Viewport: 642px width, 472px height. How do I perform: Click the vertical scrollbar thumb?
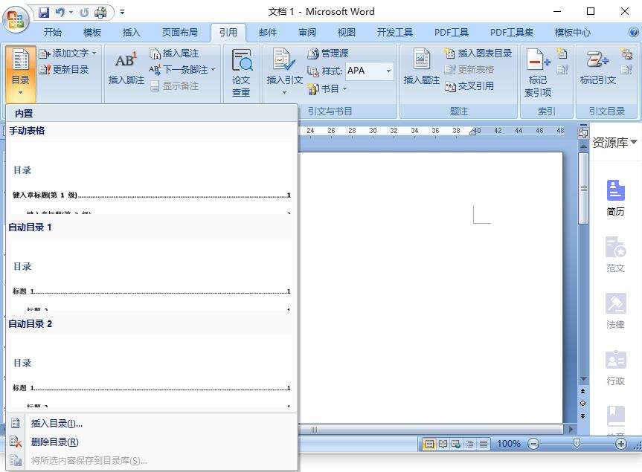click(x=584, y=188)
